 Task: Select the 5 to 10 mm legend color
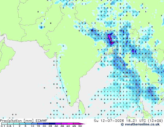tap(28, 124)
